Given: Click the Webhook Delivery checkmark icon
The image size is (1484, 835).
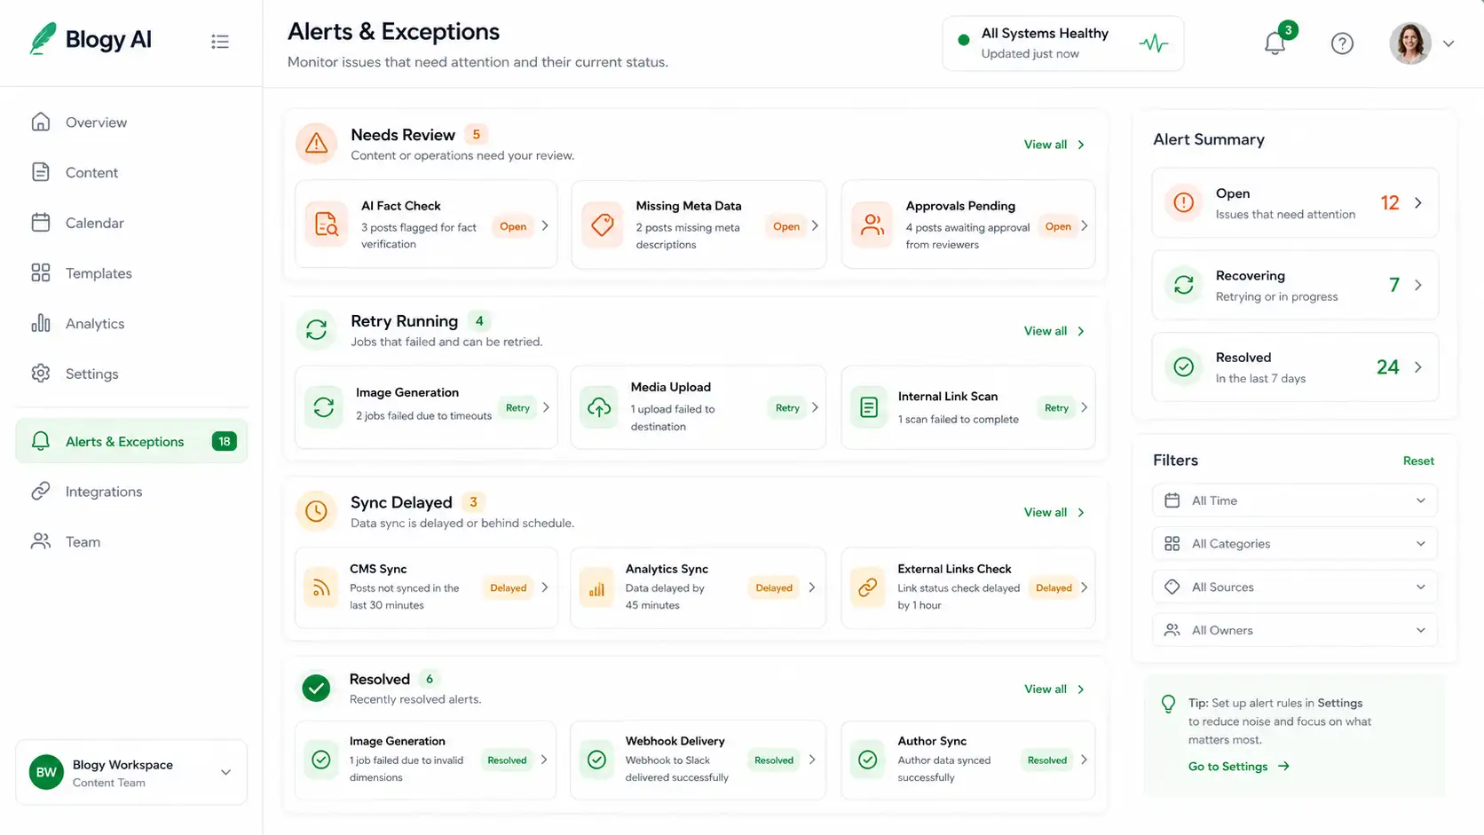Looking at the screenshot, I should (597, 760).
